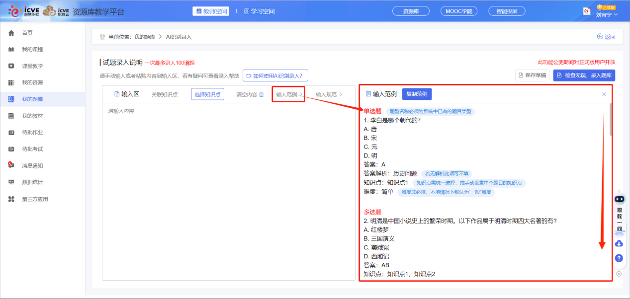Click the 课堂教学 play icon
Viewport: 630px width, 299px height.
tap(11, 66)
